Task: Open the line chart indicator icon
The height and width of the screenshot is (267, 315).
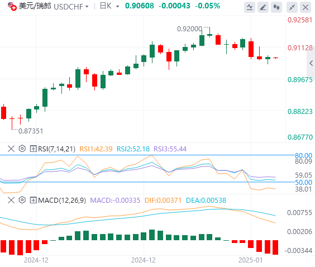Action: coord(250,8)
